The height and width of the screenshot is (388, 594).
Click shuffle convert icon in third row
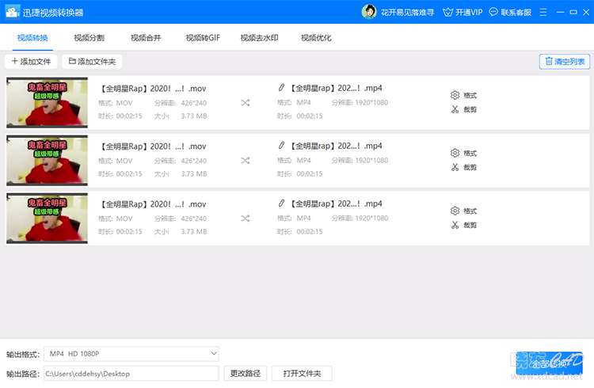[245, 219]
